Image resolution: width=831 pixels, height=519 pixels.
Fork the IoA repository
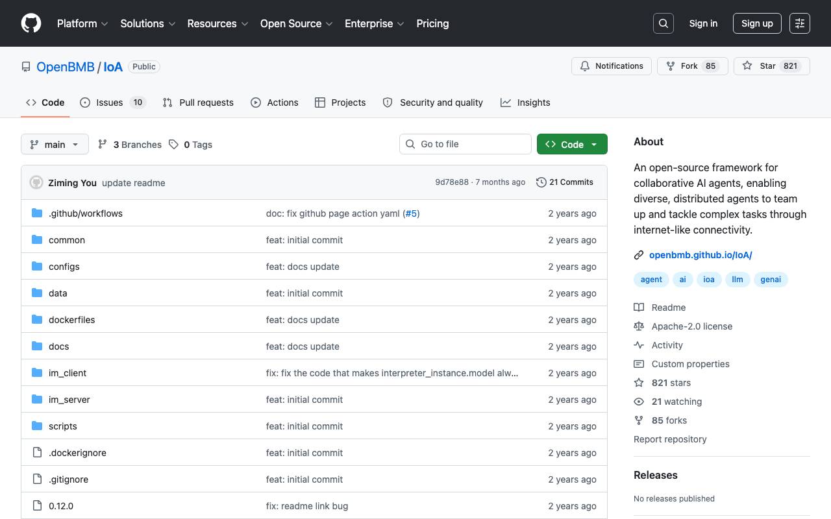tap(693, 66)
